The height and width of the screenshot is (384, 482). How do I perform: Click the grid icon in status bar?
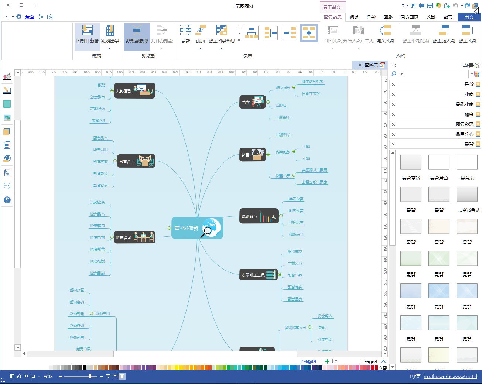click(x=12, y=376)
